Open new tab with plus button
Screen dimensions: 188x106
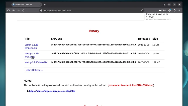[45, 5]
